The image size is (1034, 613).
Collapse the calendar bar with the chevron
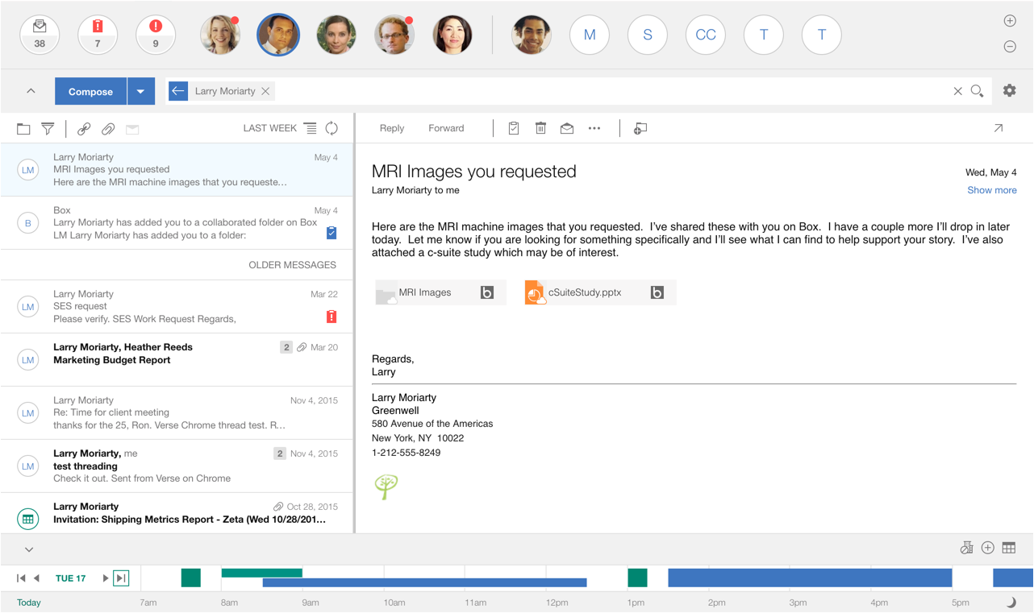coord(29,549)
